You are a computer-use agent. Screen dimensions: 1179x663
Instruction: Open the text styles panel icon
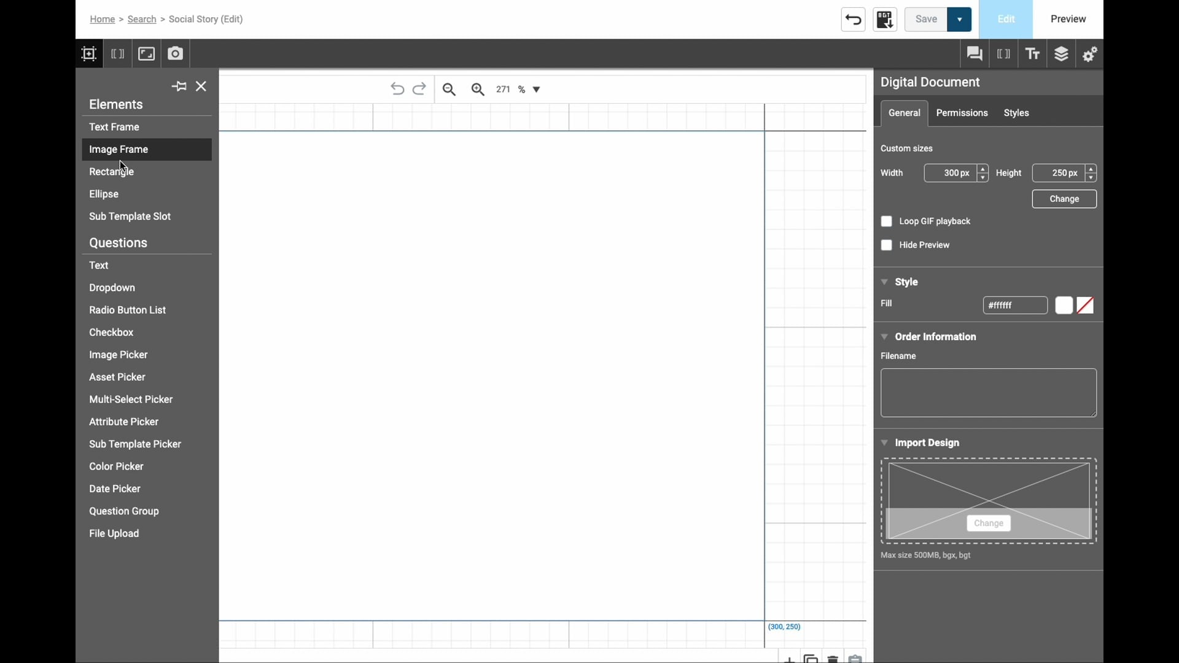1034,54
